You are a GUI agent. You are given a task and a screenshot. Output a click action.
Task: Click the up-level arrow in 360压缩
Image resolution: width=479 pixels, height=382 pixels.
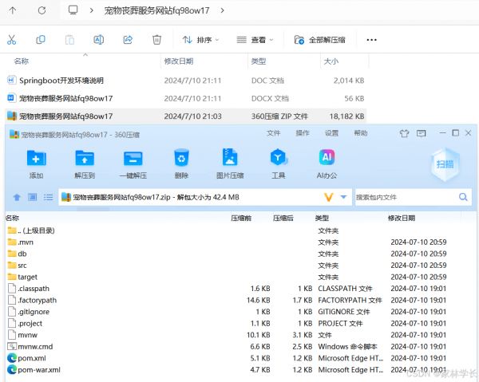pyautogui.click(x=17, y=198)
